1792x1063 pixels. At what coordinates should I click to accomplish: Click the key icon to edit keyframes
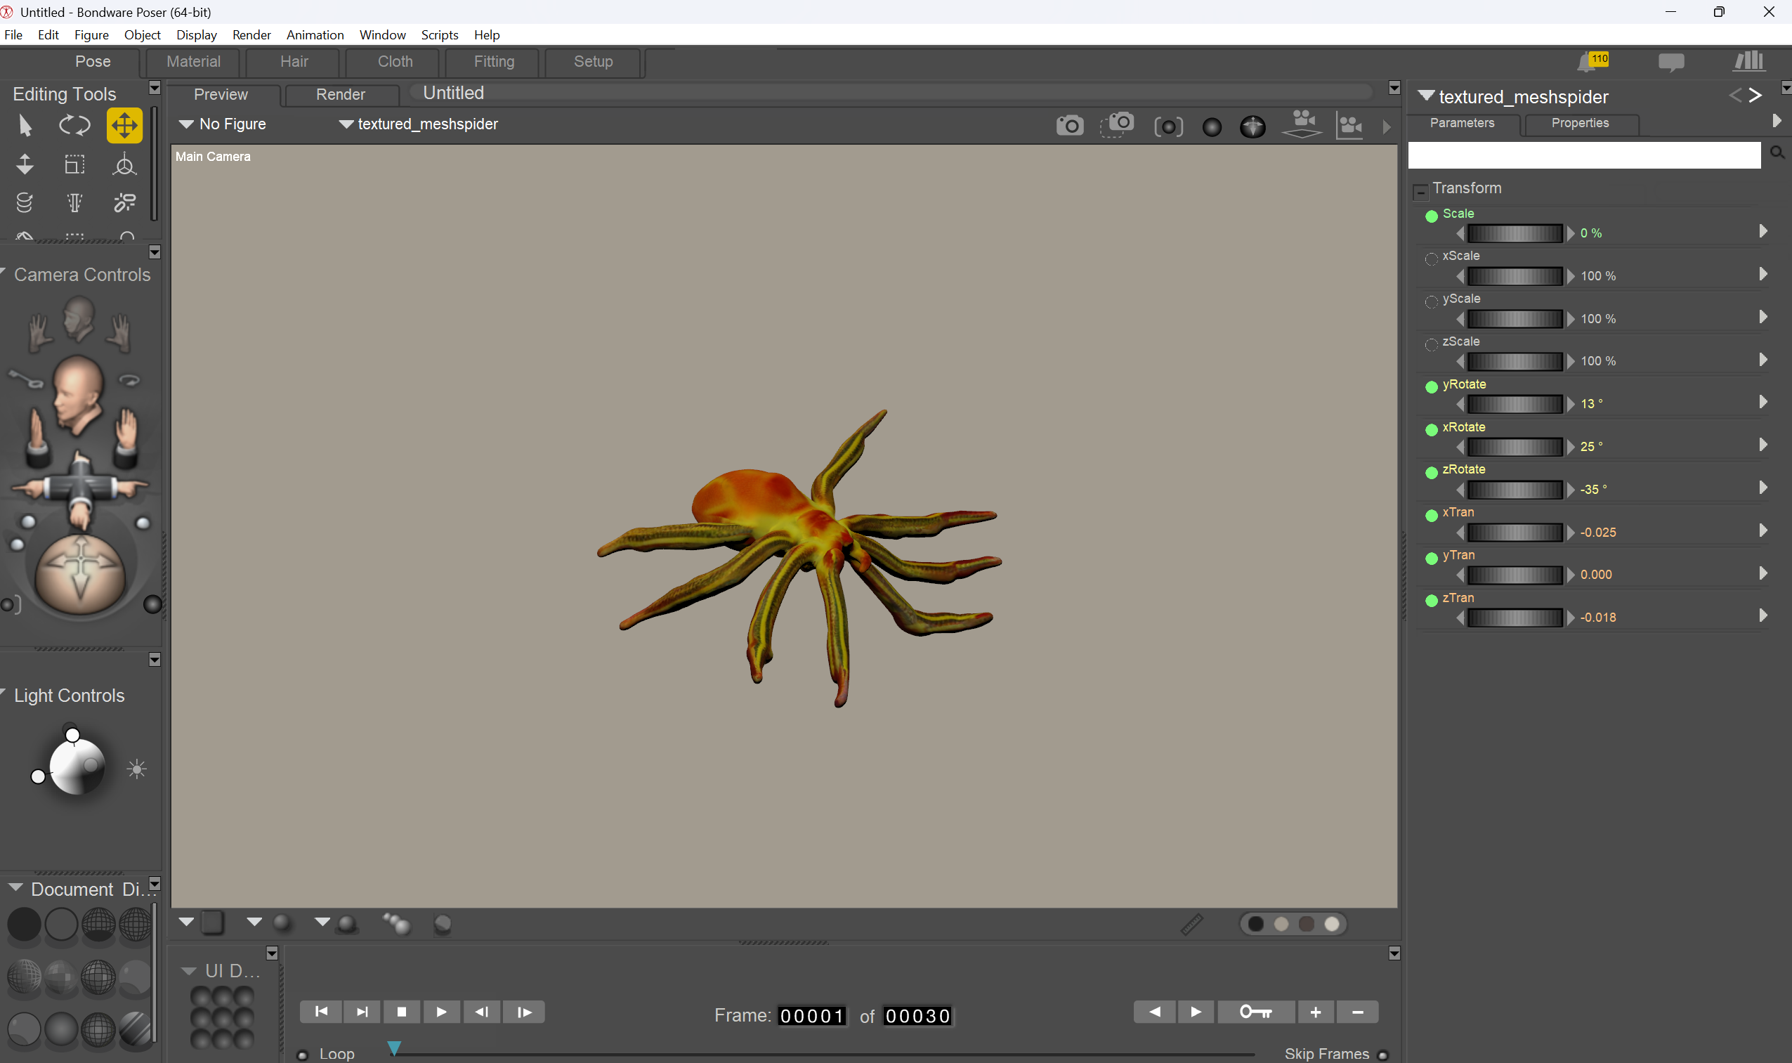1255,1012
